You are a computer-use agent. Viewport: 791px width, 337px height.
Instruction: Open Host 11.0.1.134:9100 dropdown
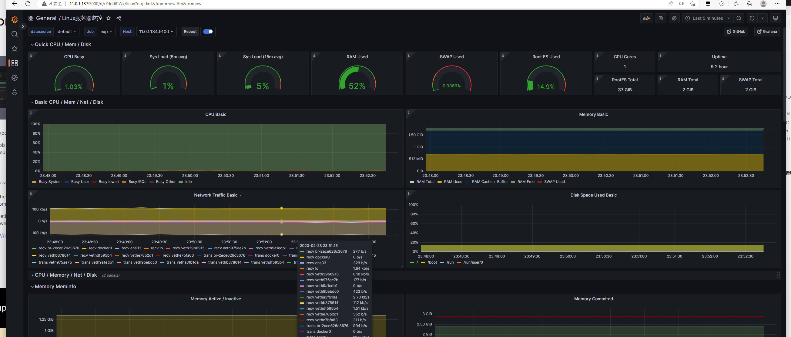156,31
